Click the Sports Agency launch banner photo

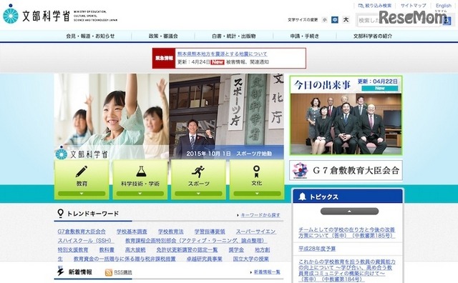click(x=226, y=116)
